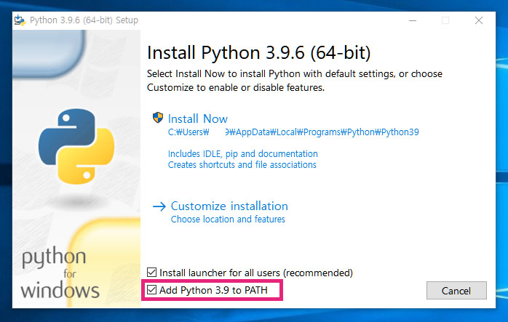Click 'Includes IDLE, pip and documentation' text

pos(242,153)
